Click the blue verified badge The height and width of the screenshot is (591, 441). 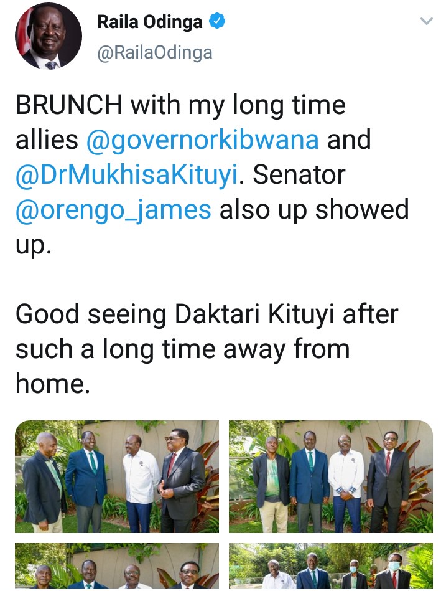pyautogui.click(x=217, y=21)
